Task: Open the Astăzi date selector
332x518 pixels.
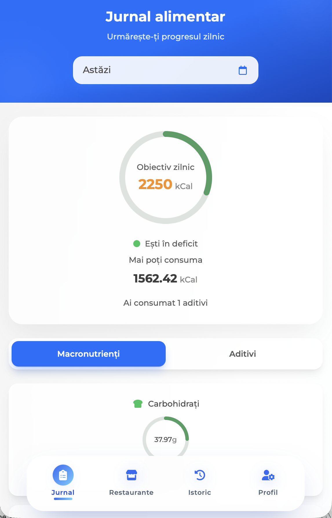Action: pyautogui.click(x=156, y=70)
